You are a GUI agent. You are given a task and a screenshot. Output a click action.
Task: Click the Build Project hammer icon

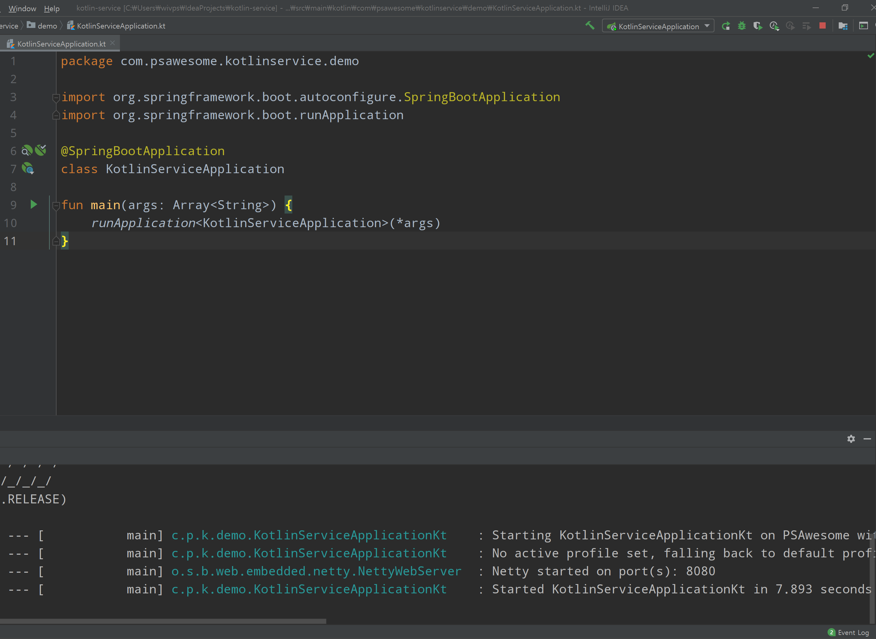coord(590,25)
